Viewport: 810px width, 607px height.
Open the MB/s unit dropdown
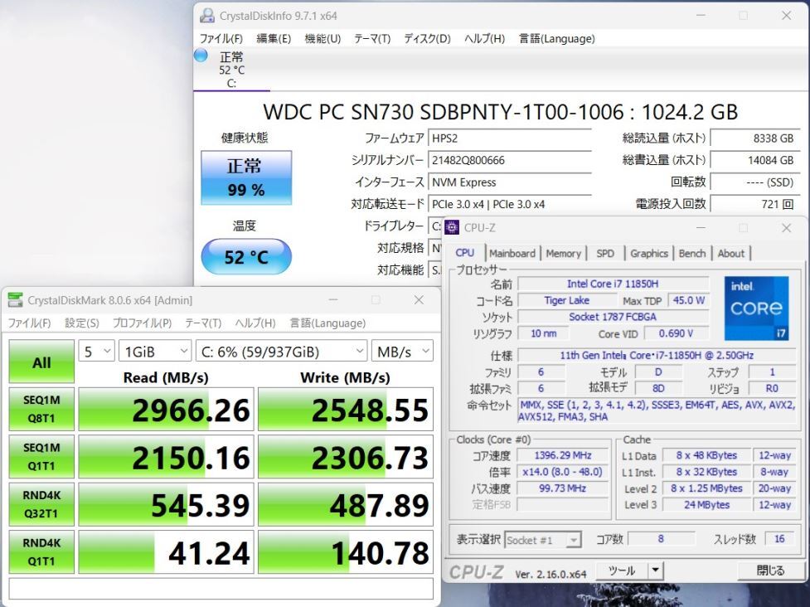click(402, 352)
